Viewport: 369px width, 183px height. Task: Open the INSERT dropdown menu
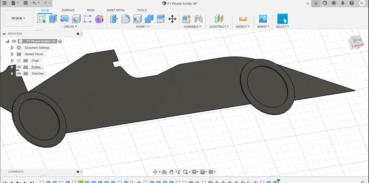point(263,27)
